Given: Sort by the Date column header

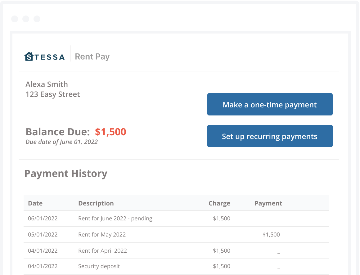Looking at the screenshot, I should 35,203.
